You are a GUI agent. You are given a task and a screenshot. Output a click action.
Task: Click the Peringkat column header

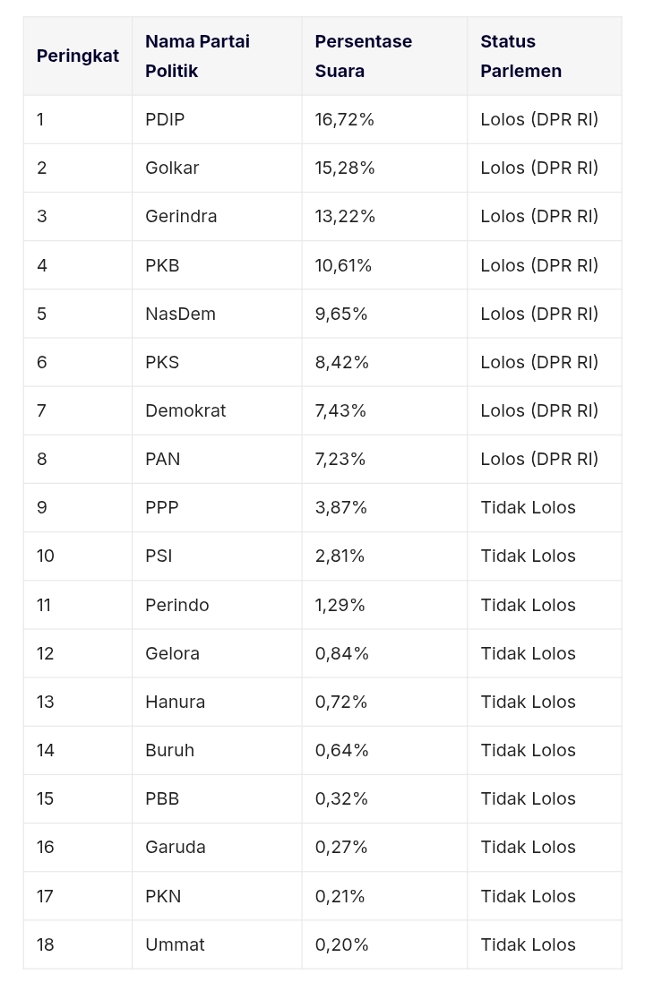point(78,56)
